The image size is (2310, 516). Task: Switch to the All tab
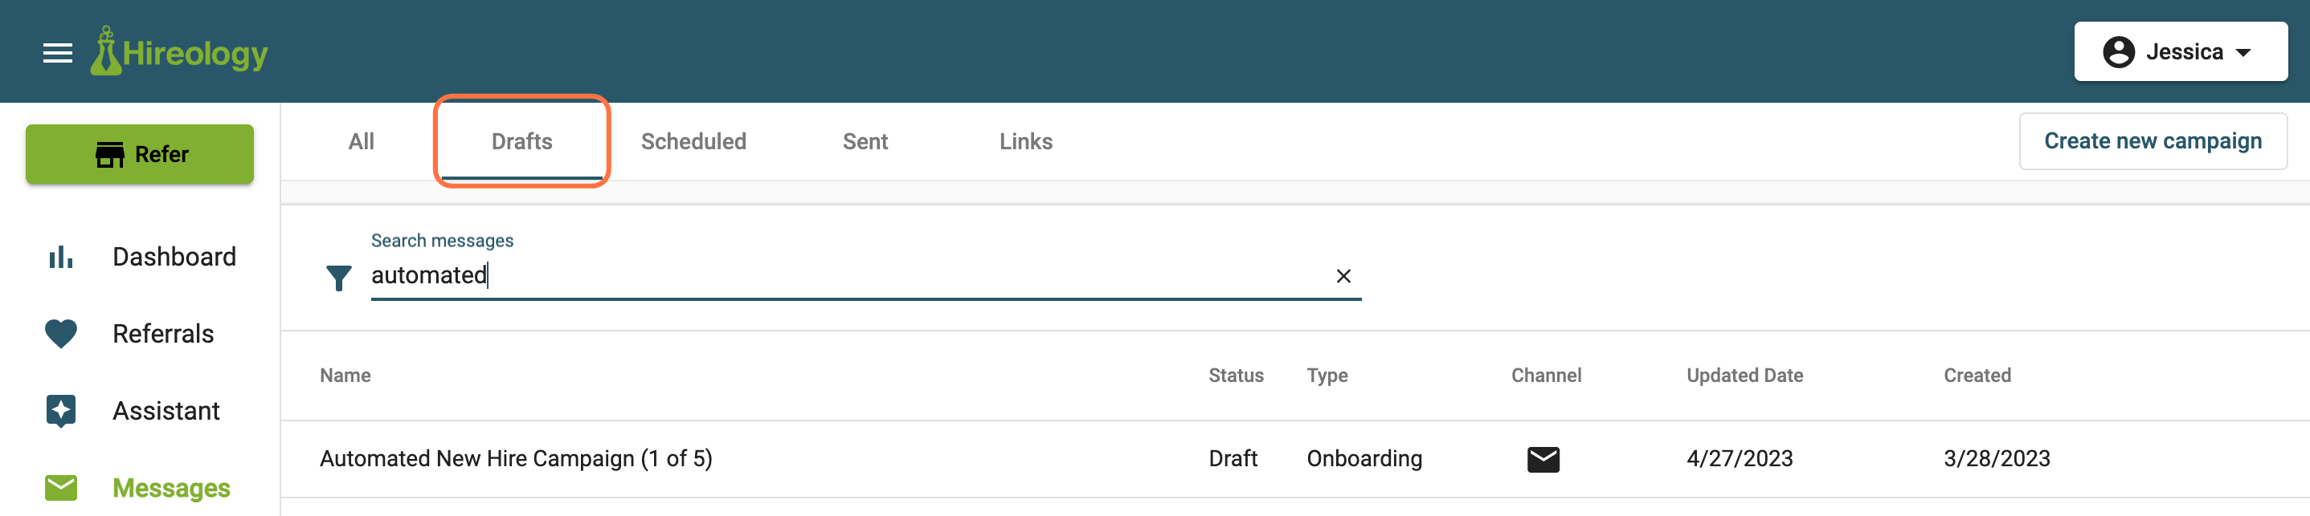click(x=362, y=141)
